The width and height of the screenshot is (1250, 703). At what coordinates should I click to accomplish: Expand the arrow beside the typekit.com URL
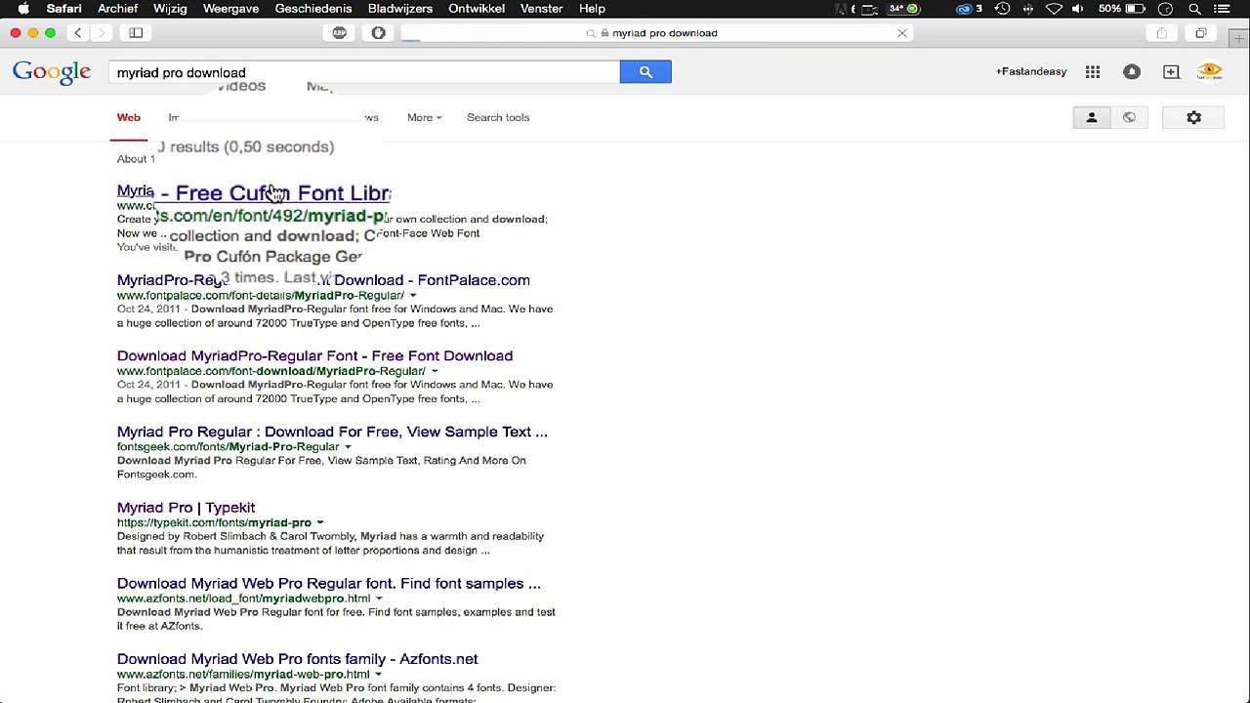(x=320, y=522)
